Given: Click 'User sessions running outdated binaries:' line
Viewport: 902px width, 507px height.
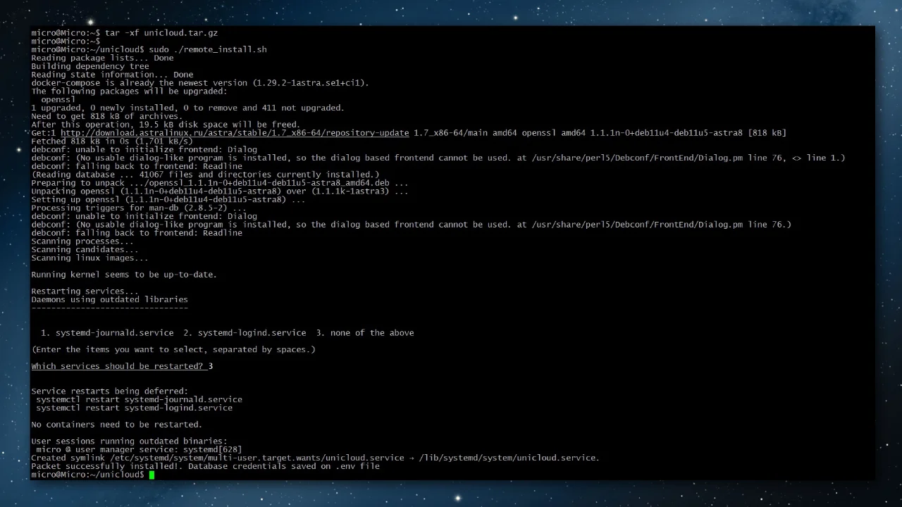Looking at the screenshot, I should [129, 441].
